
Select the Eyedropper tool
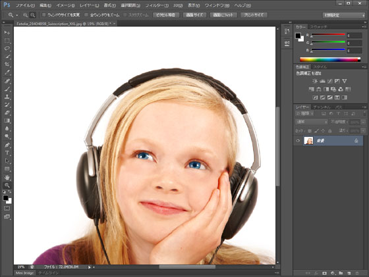pyautogui.click(x=7, y=72)
